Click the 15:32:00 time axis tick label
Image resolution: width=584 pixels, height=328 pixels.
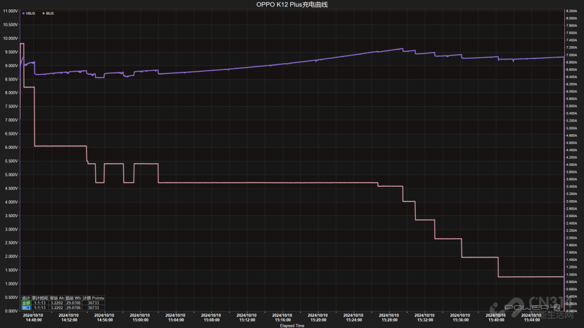pyautogui.click(x=425, y=320)
